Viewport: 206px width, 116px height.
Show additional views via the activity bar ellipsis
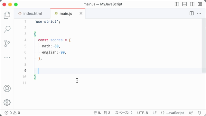[x=7, y=57]
